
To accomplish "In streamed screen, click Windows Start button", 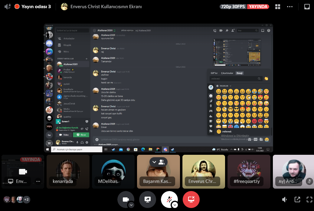I will (x=47, y=149).
